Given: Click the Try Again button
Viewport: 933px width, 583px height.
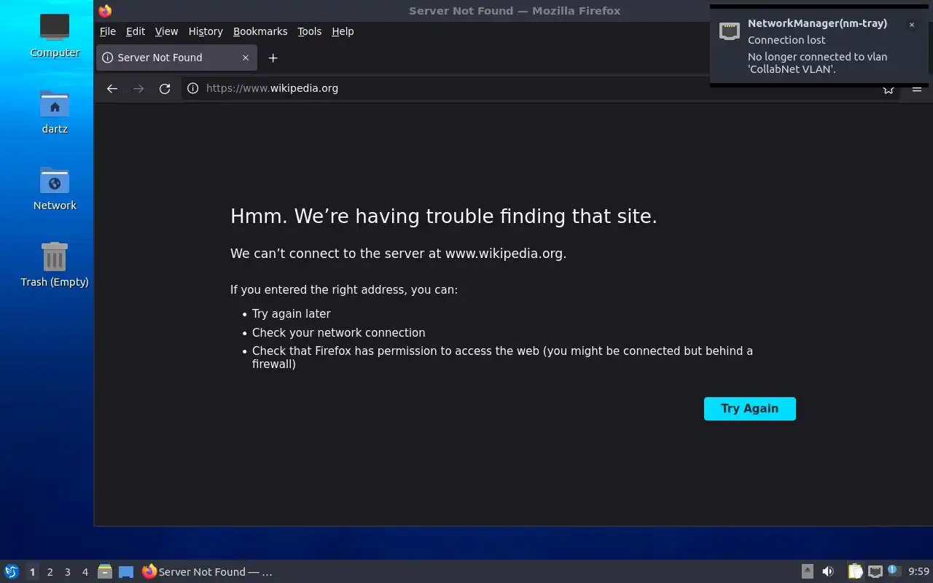Looking at the screenshot, I should click(749, 409).
